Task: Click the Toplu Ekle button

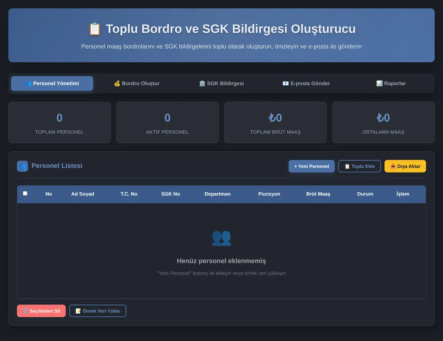Action: [x=360, y=166]
